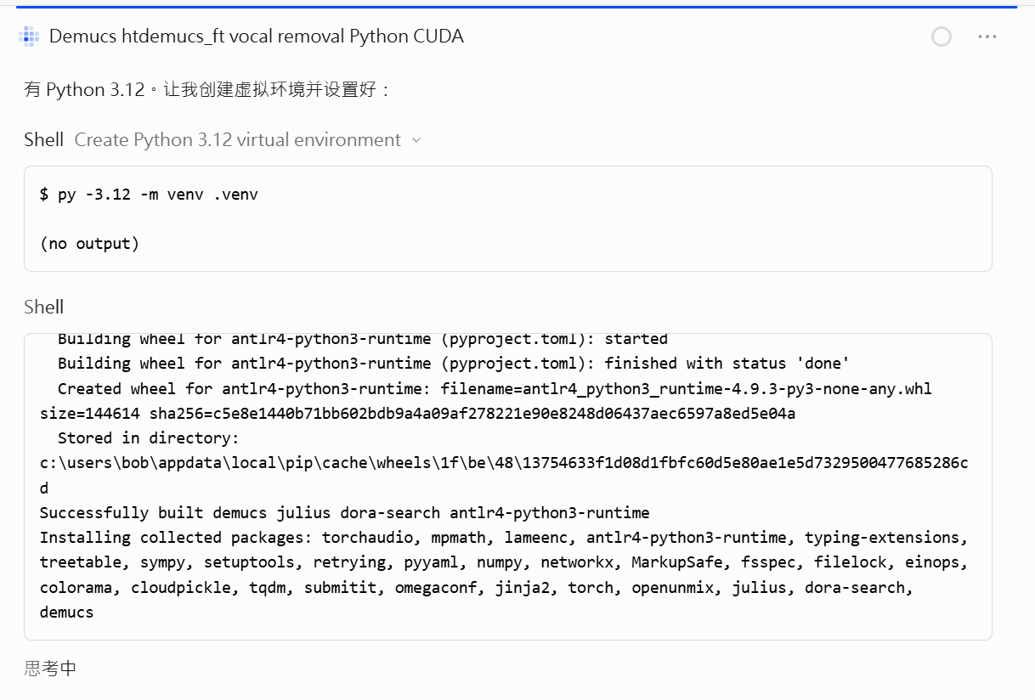The height and width of the screenshot is (700, 1035).
Task: Click the second 'Shell' label above pip output
Action: [43, 307]
